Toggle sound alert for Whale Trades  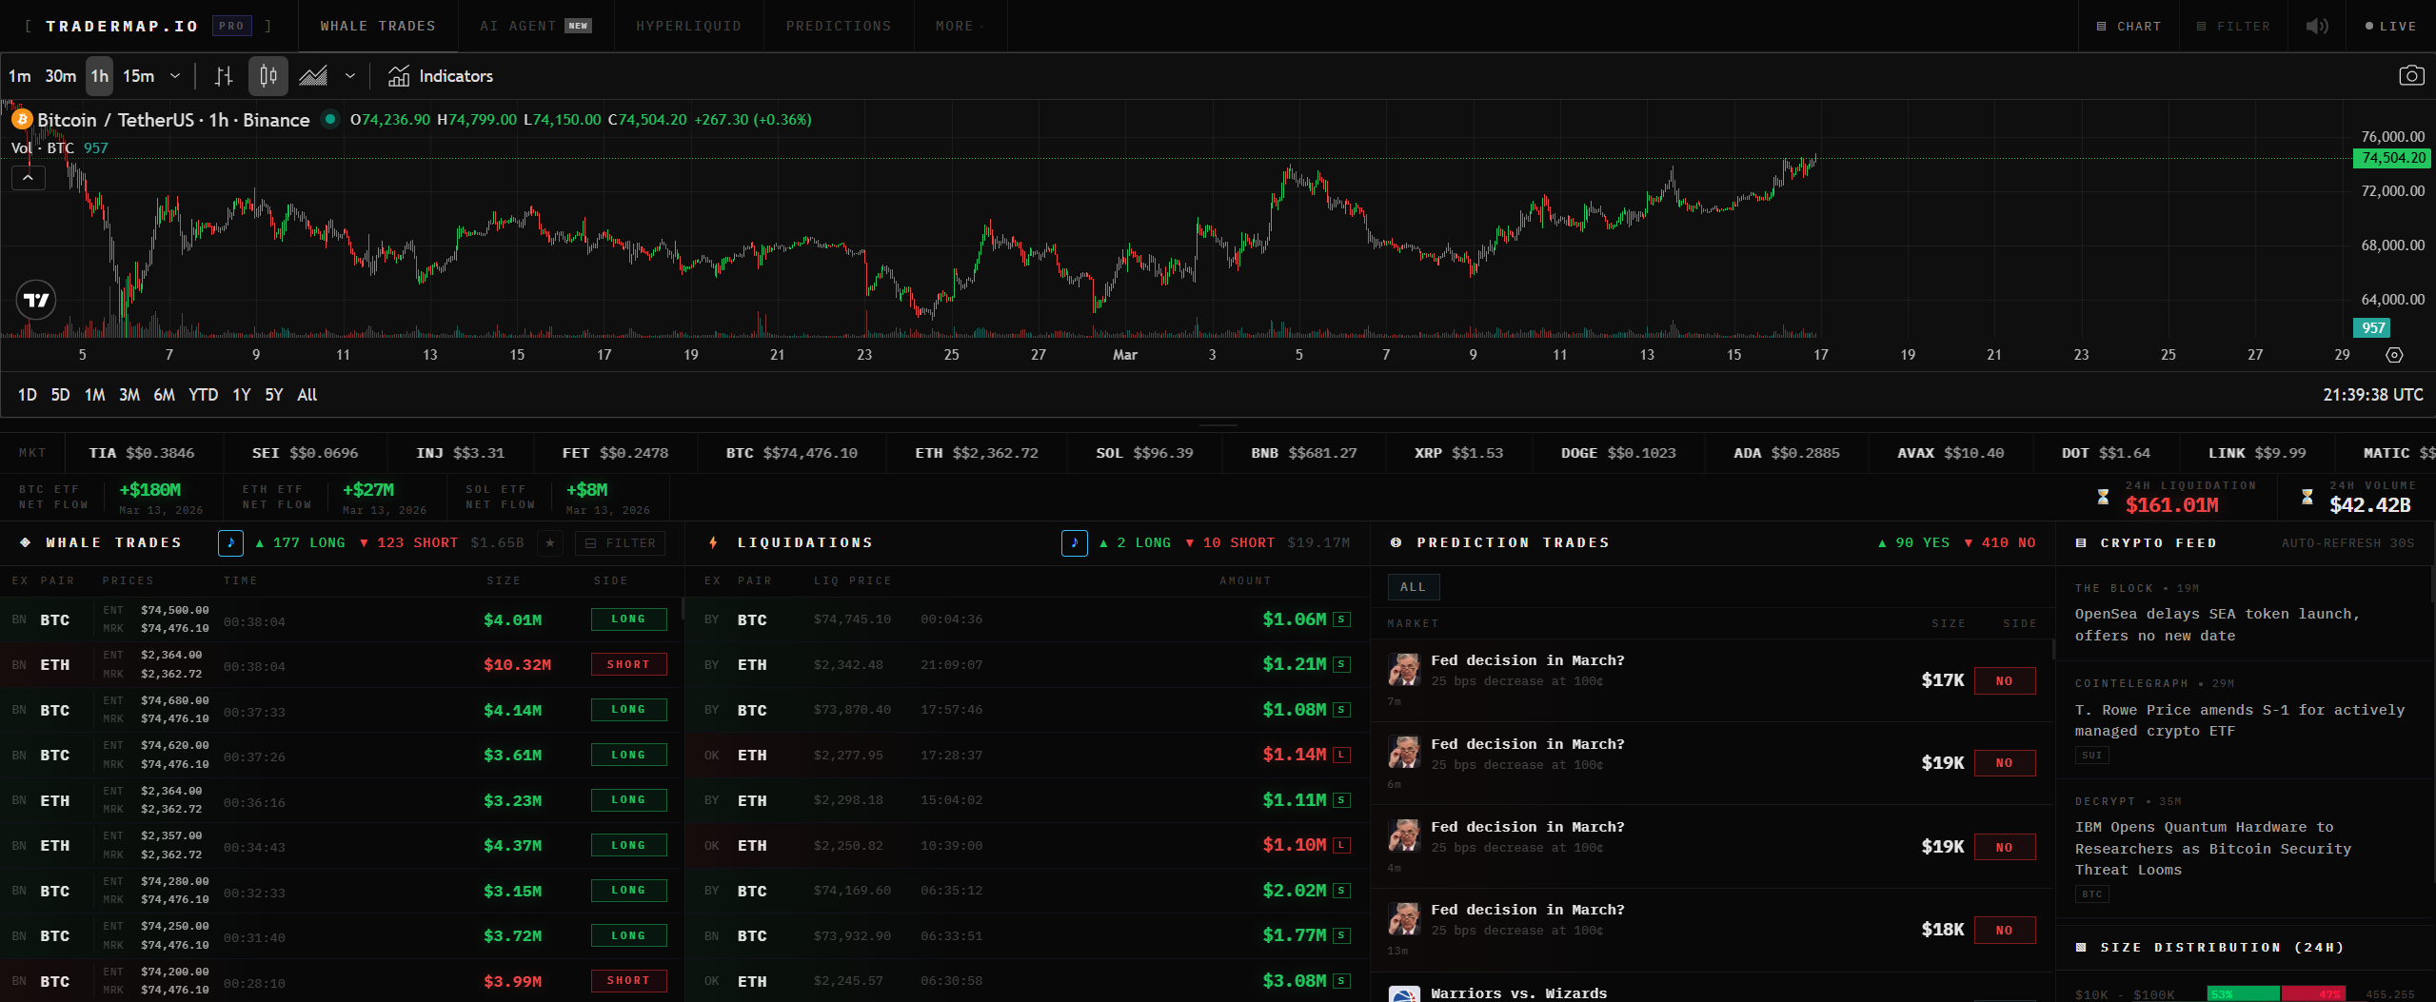[230, 543]
